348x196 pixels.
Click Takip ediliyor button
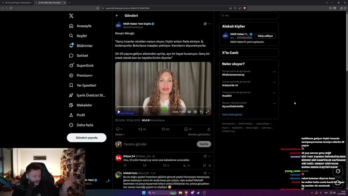[265, 36]
